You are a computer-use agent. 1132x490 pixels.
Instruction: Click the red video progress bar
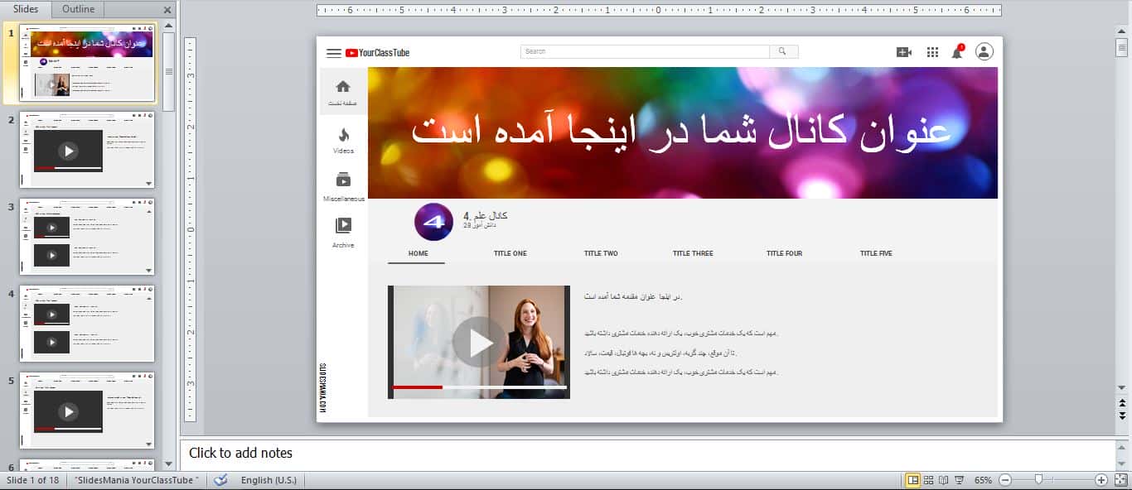[418, 387]
